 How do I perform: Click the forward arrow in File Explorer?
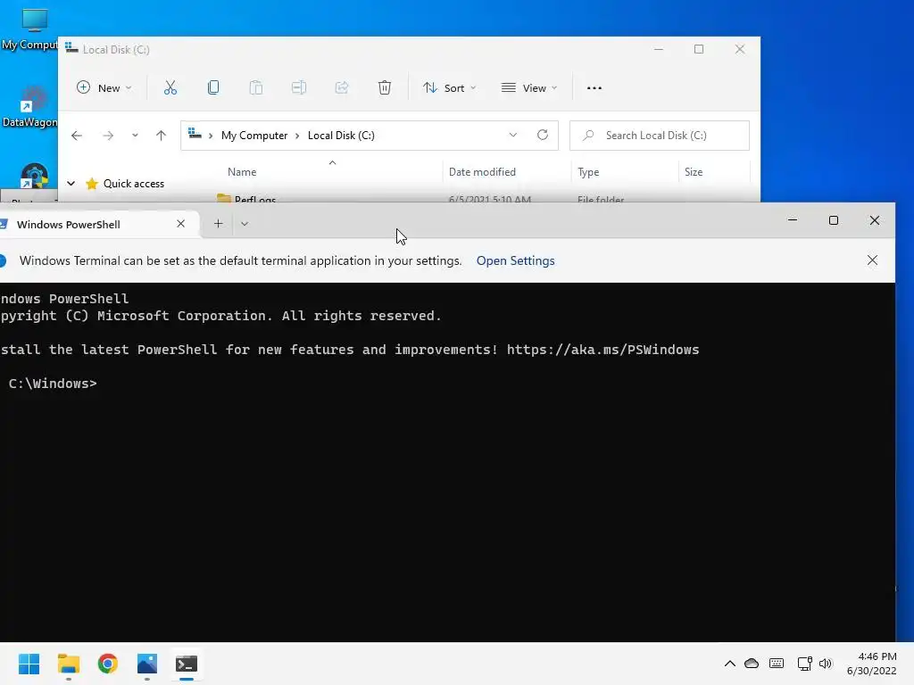pos(108,136)
